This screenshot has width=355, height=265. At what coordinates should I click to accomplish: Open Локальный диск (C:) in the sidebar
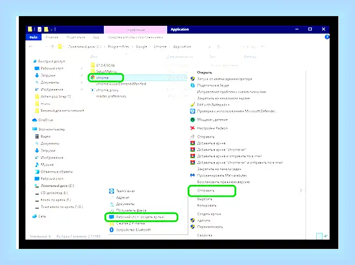pyautogui.click(x=54, y=186)
